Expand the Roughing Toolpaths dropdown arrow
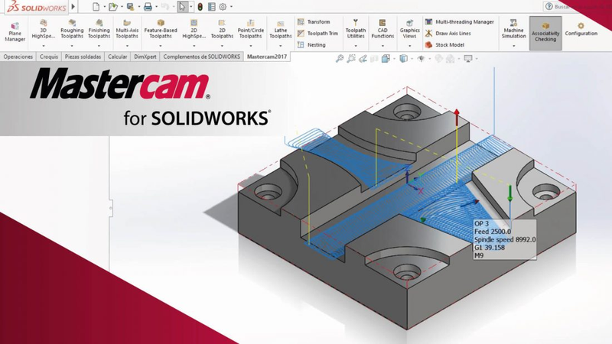The width and height of the screenshot is (612, 344). [72, 46]
